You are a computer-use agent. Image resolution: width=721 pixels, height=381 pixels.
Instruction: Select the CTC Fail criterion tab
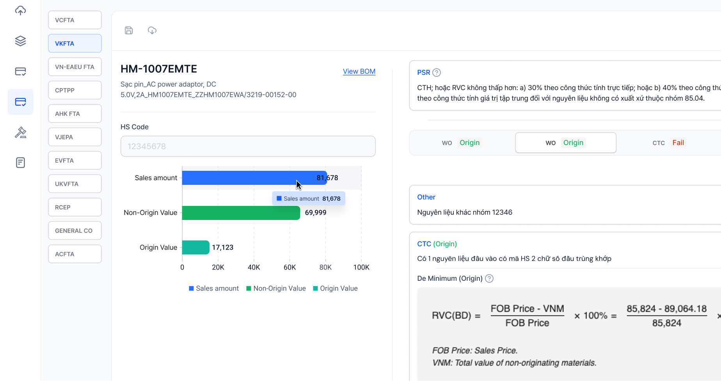(x=668, y=143)
